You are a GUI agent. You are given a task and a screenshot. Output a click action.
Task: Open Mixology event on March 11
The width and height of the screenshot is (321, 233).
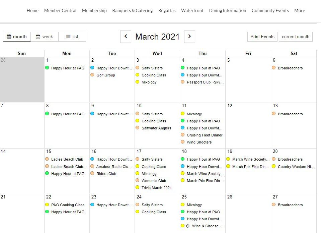tap(194, 114)
